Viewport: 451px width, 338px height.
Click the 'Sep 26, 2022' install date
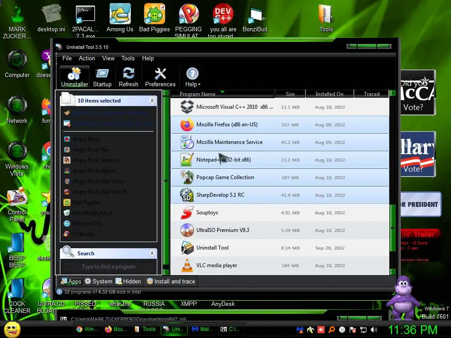[329, 248]
